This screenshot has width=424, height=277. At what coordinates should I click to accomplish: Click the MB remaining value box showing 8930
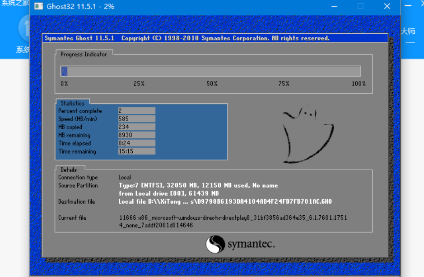[136, 135]
